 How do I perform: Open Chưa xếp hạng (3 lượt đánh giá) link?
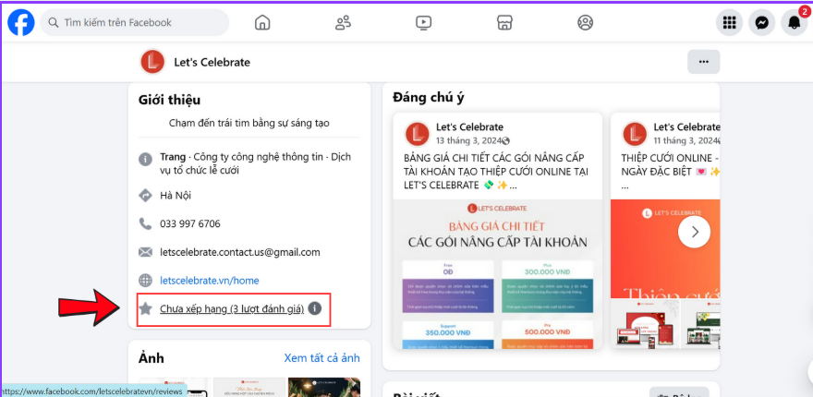pyautogui.click(x=232, y=309)
